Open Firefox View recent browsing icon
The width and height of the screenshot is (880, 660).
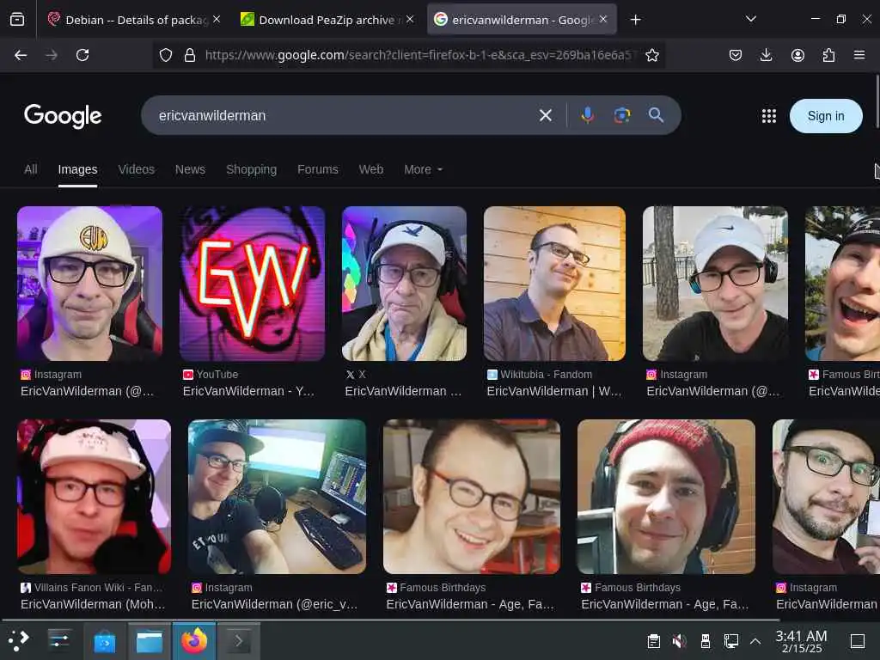(x=17, y=20)
